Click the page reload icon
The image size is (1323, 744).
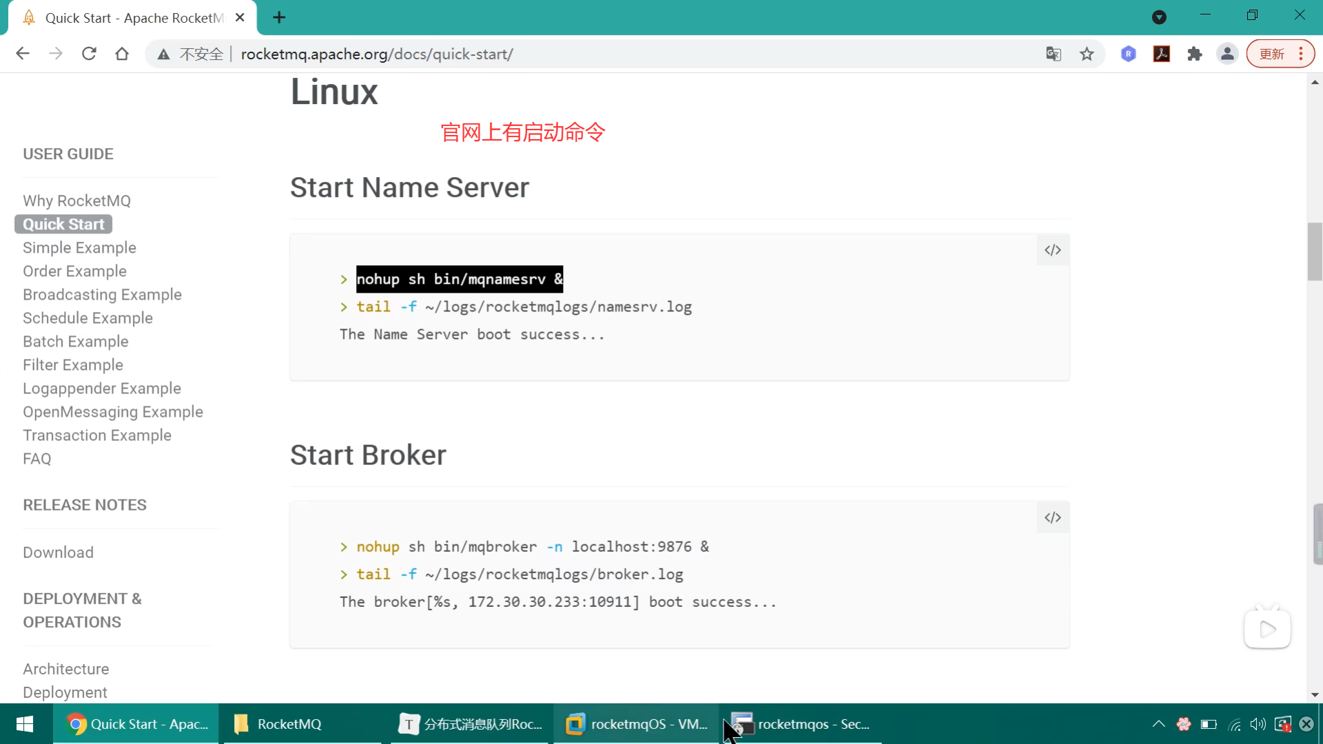point(89,54)
